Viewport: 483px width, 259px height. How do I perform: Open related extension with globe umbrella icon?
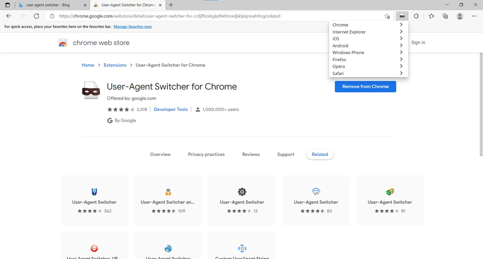[316, 192]
